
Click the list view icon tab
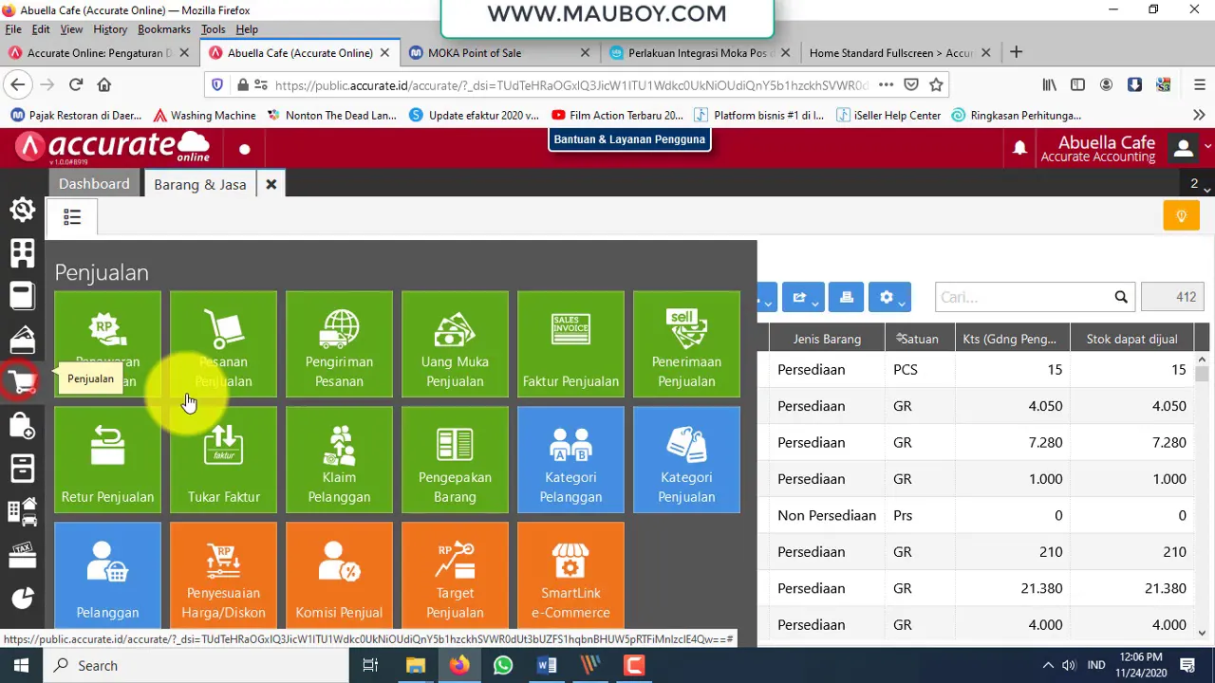[72, 217]
